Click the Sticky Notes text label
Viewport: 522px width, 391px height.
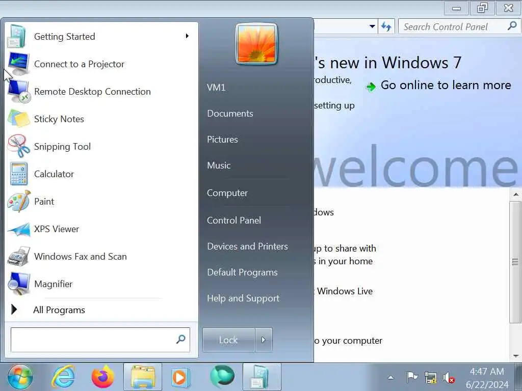click(x=59, y=119)
